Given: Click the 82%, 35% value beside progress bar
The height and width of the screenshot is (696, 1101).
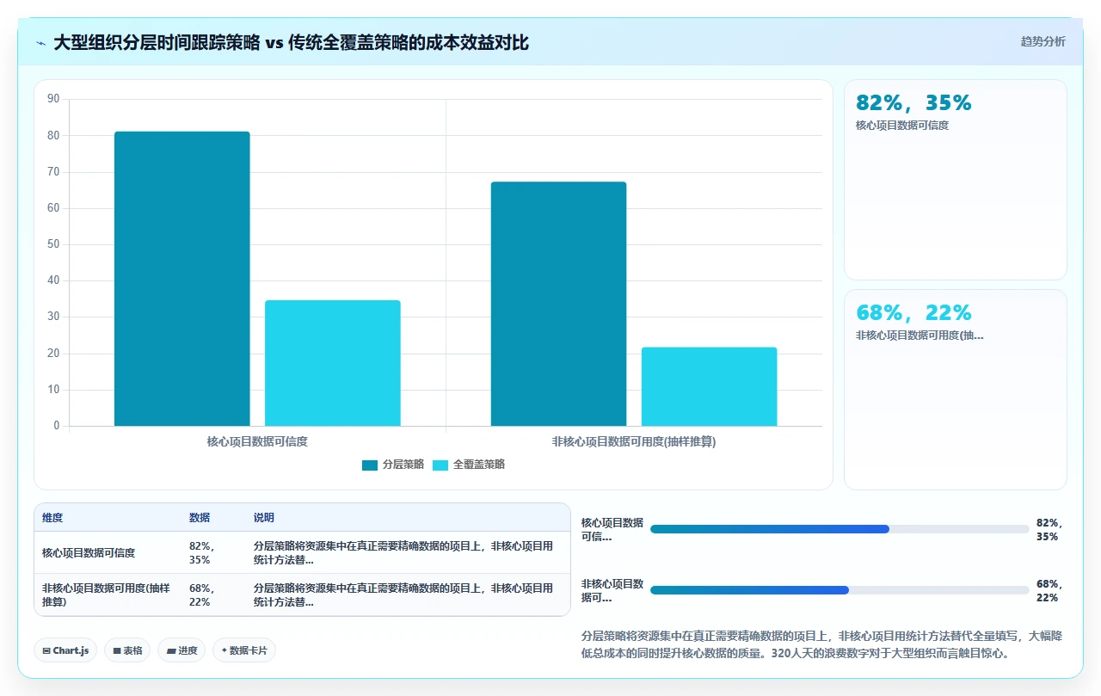Looking at the screenshot, I should pyautogui.click(x=1049, y=529).
